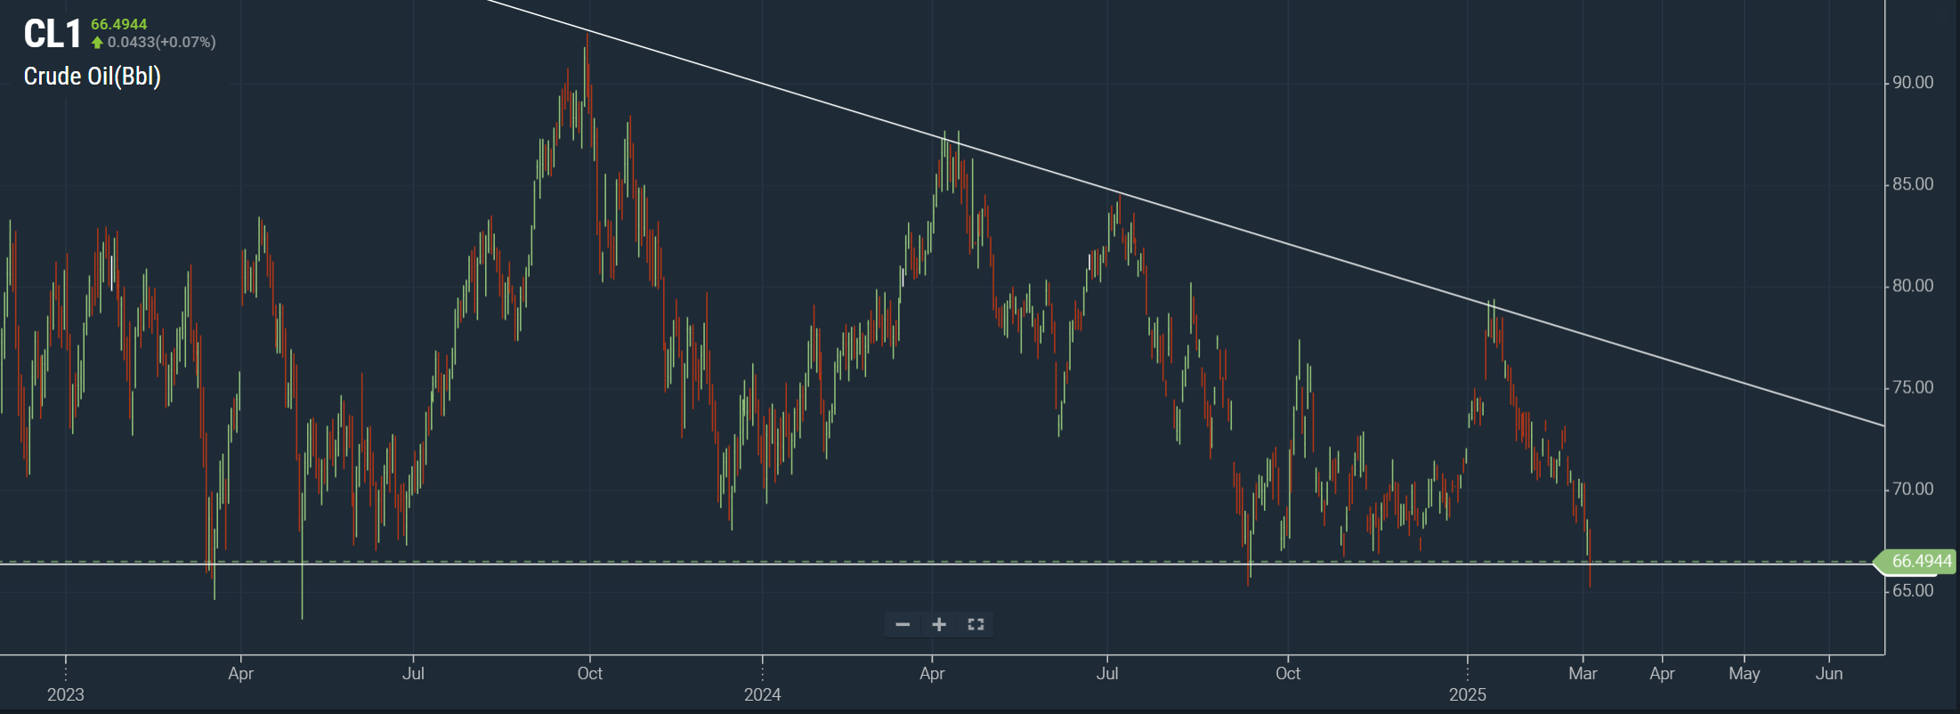Zoom out the chart with the minus button
The image size is (1960, 714).
pyautogui.click(x=903, y=624)
